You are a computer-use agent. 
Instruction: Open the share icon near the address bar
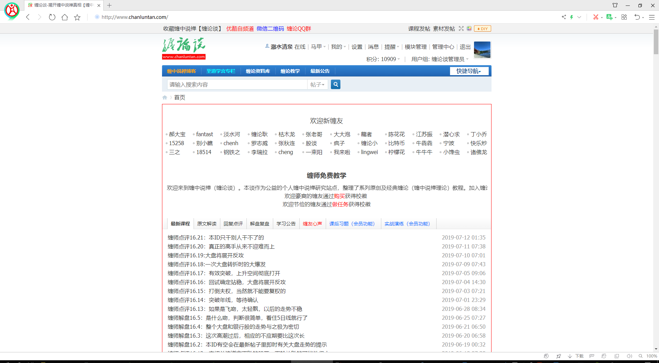coord(564,17)
